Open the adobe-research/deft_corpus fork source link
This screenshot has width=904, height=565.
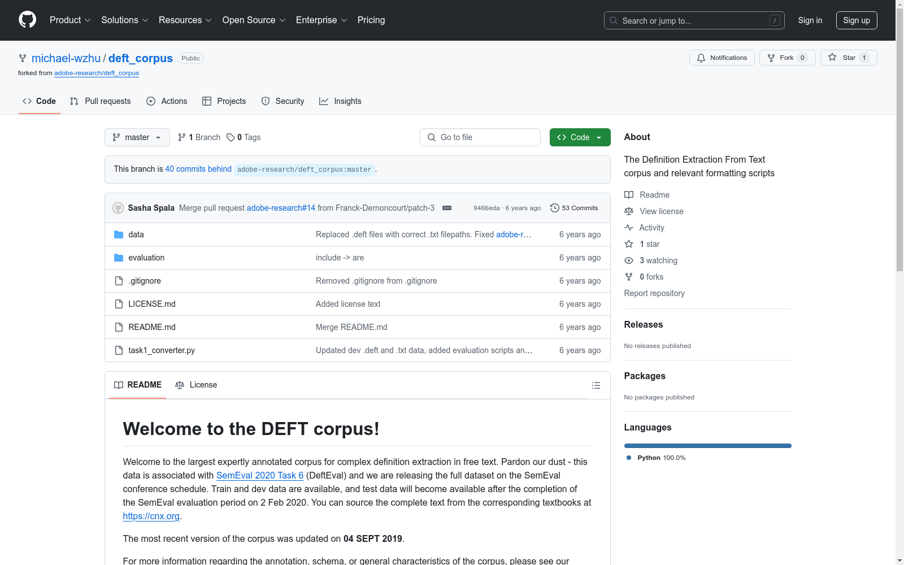click(x=97, y=73)
